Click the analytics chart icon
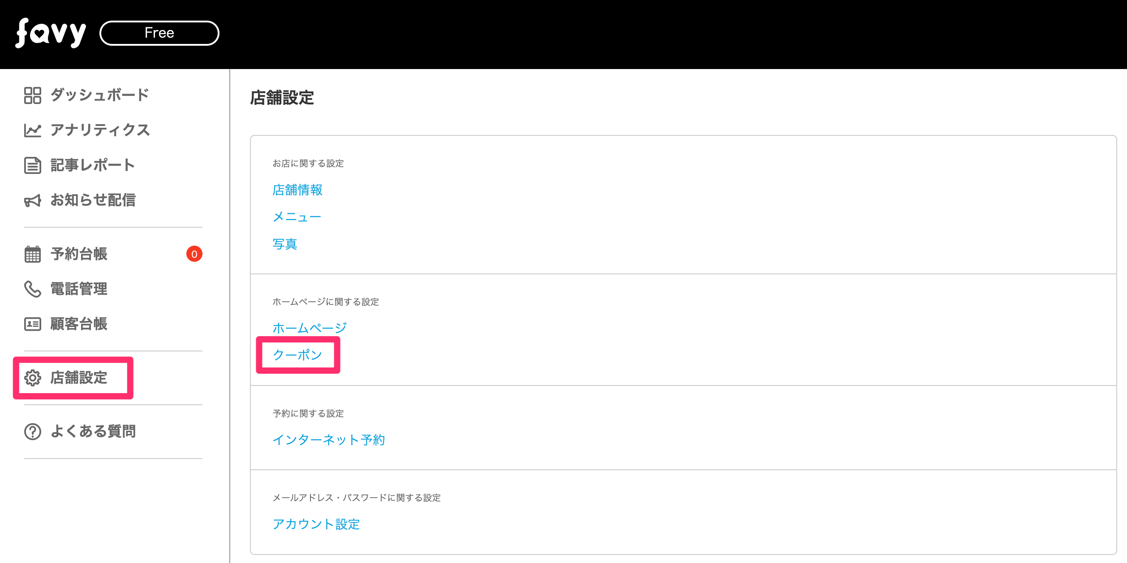Screen dimensions: 1127x563 [33, 130]
